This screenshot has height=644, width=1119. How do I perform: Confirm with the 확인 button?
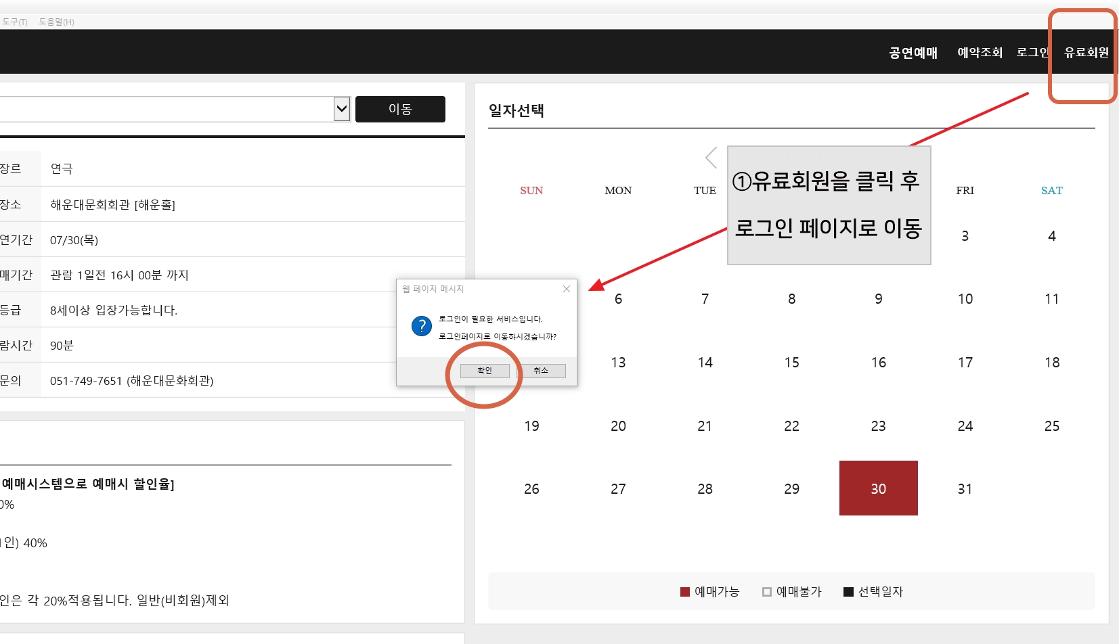[485, 371]
